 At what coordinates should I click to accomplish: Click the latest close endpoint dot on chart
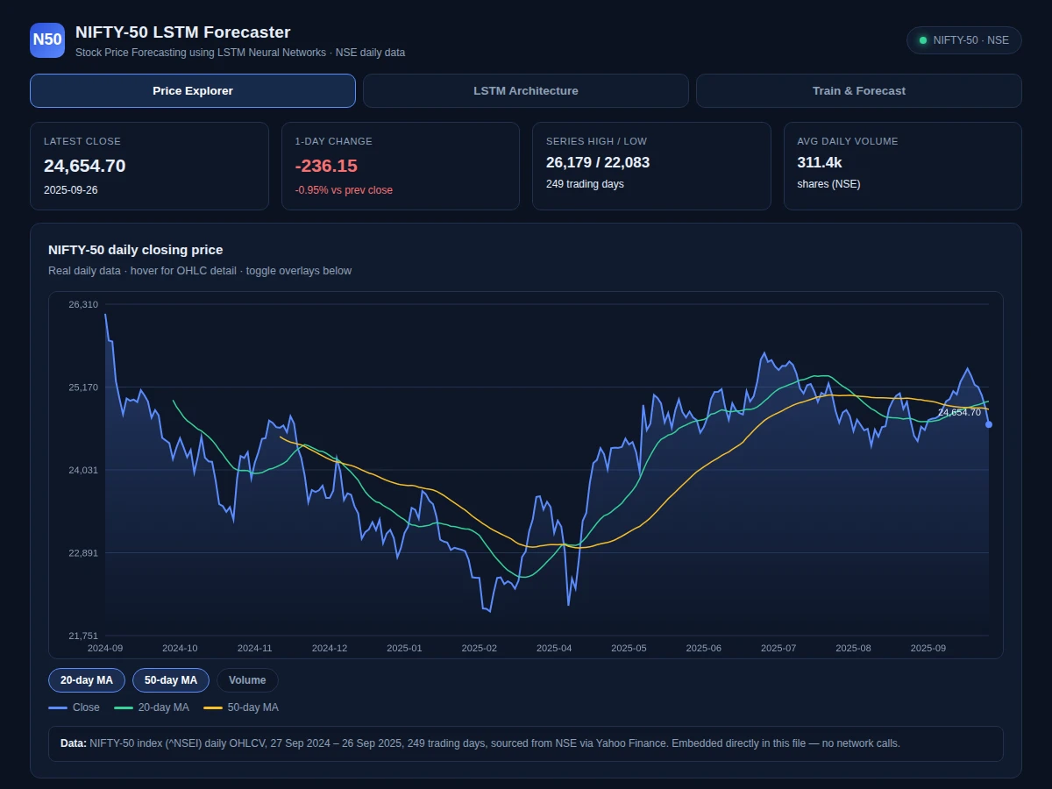(x=989, y=424)
